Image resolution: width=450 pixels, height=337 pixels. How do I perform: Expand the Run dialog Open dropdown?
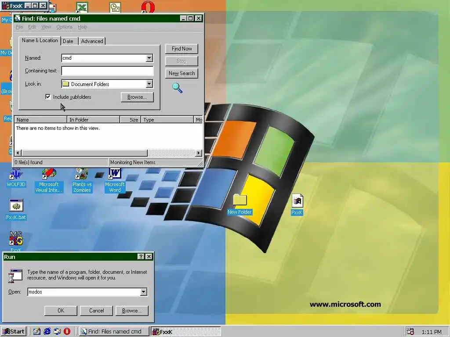144,292
